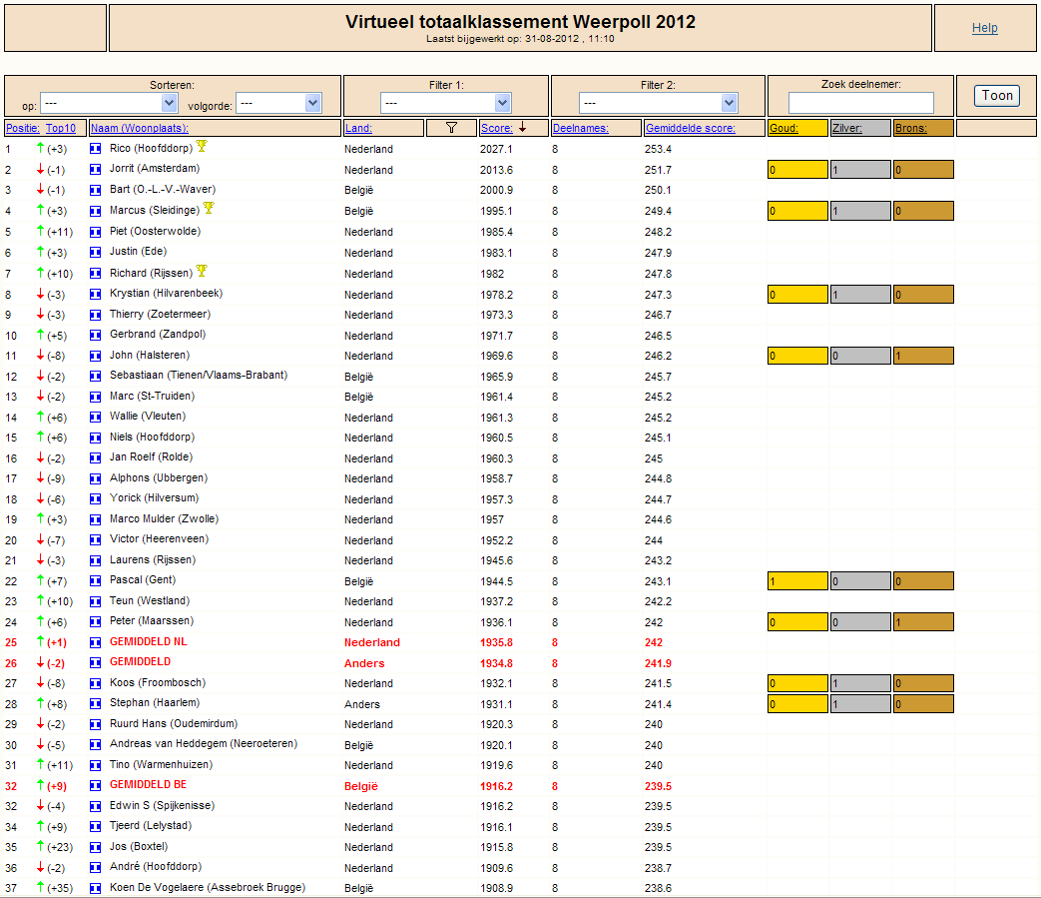Sort by Zilver medal header
The height and width of the screenshot is (898, 1041).
point(847,128)
